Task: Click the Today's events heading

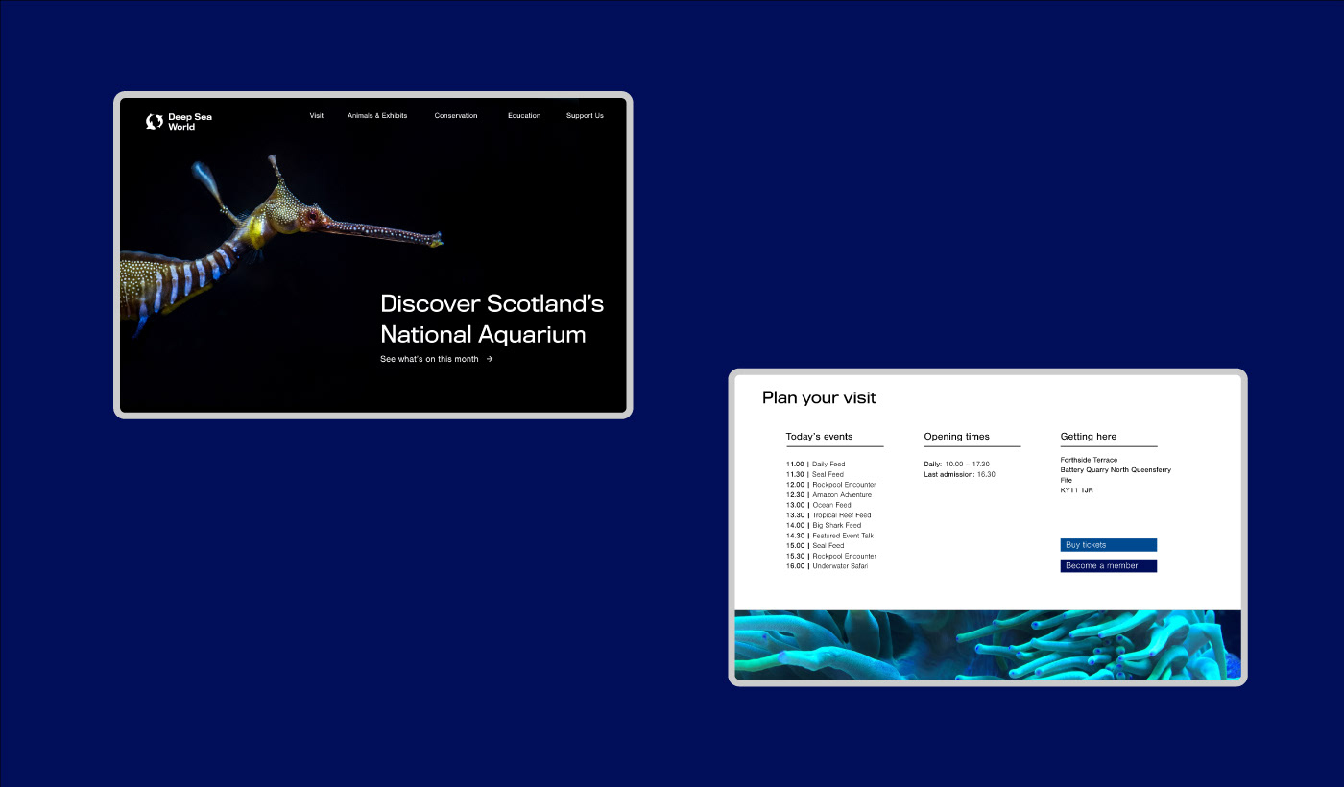Action: tap(819, 437)
